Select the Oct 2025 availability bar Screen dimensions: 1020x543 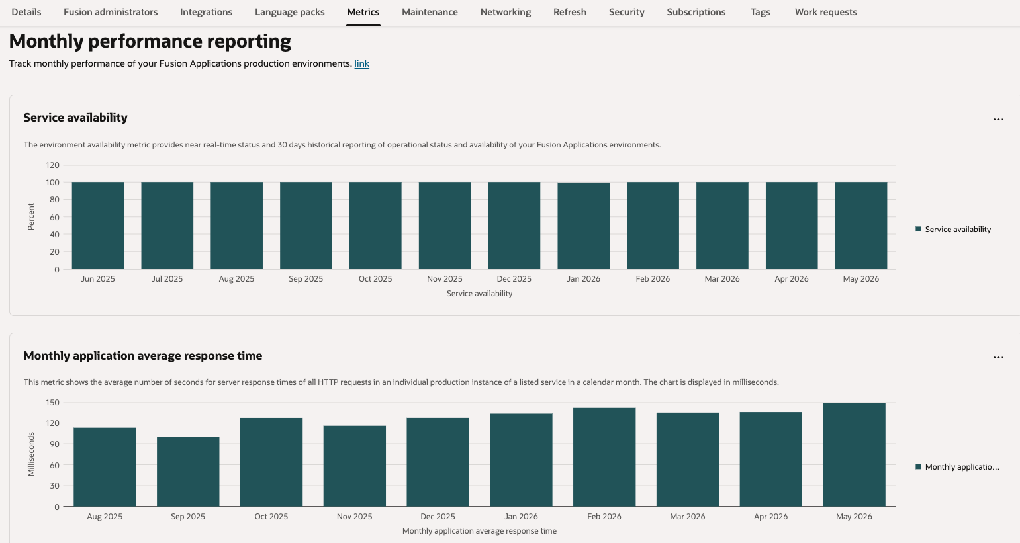coord(375,226)
